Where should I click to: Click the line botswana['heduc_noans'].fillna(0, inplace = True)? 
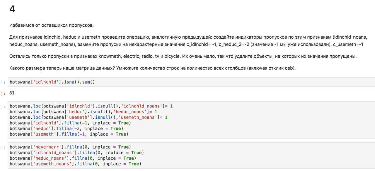73,158
